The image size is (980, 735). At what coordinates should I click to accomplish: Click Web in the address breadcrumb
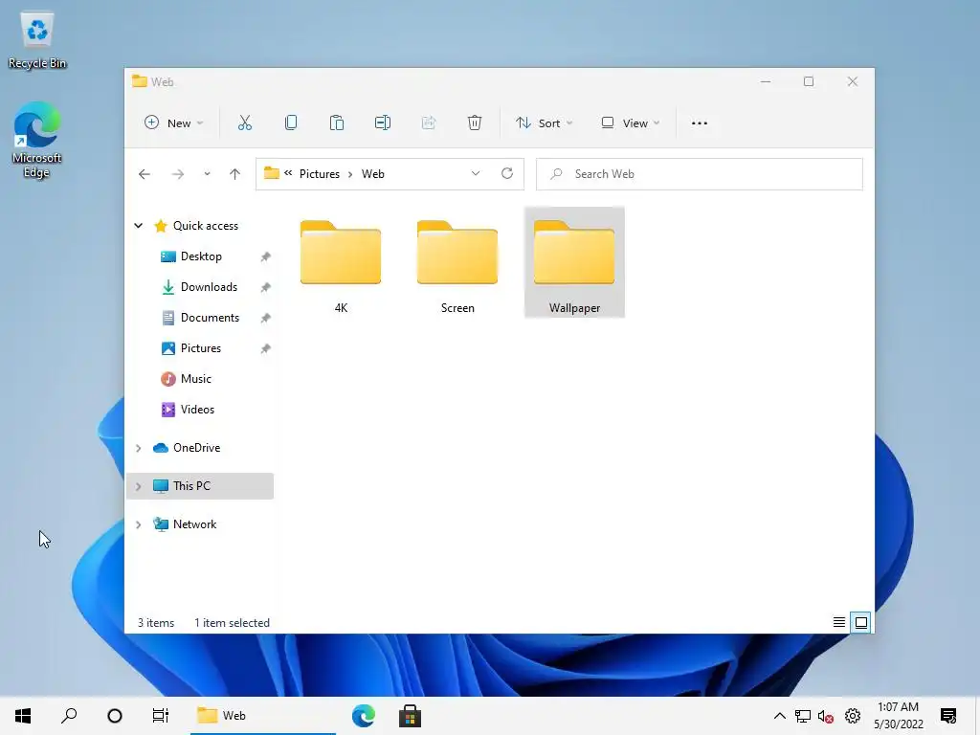click(x=373, y=174)
